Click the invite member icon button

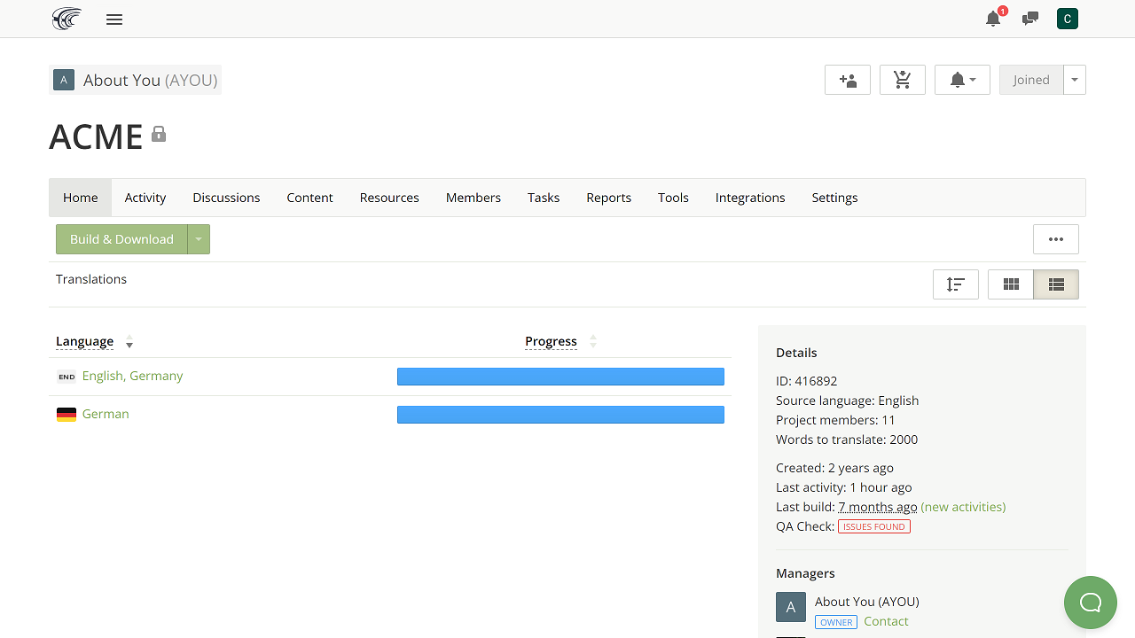click(x=848, y=80)
